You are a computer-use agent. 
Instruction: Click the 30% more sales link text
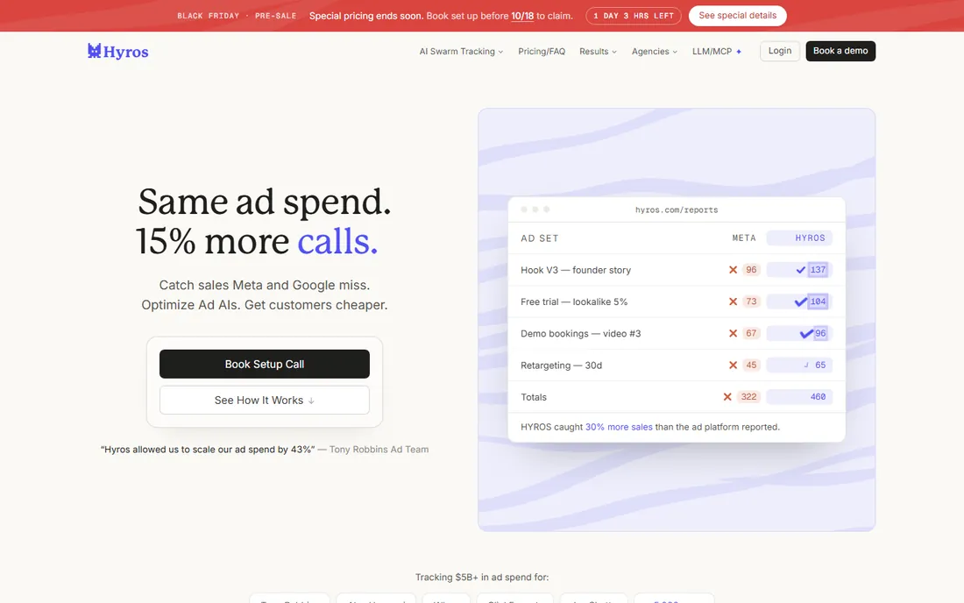(x=619, y=427)
